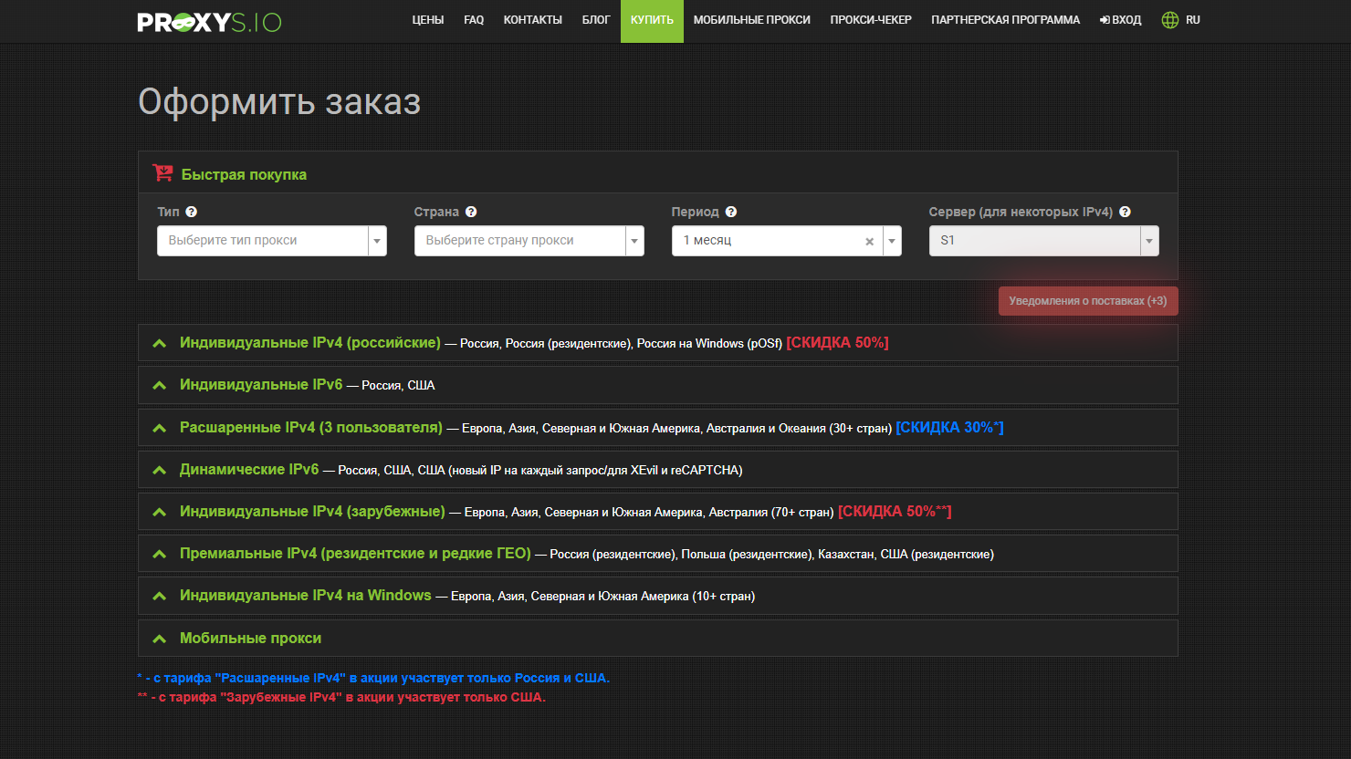This screenshot has height=759, width=1351.
Task: Open the Блог page
Action: [596, 20]
